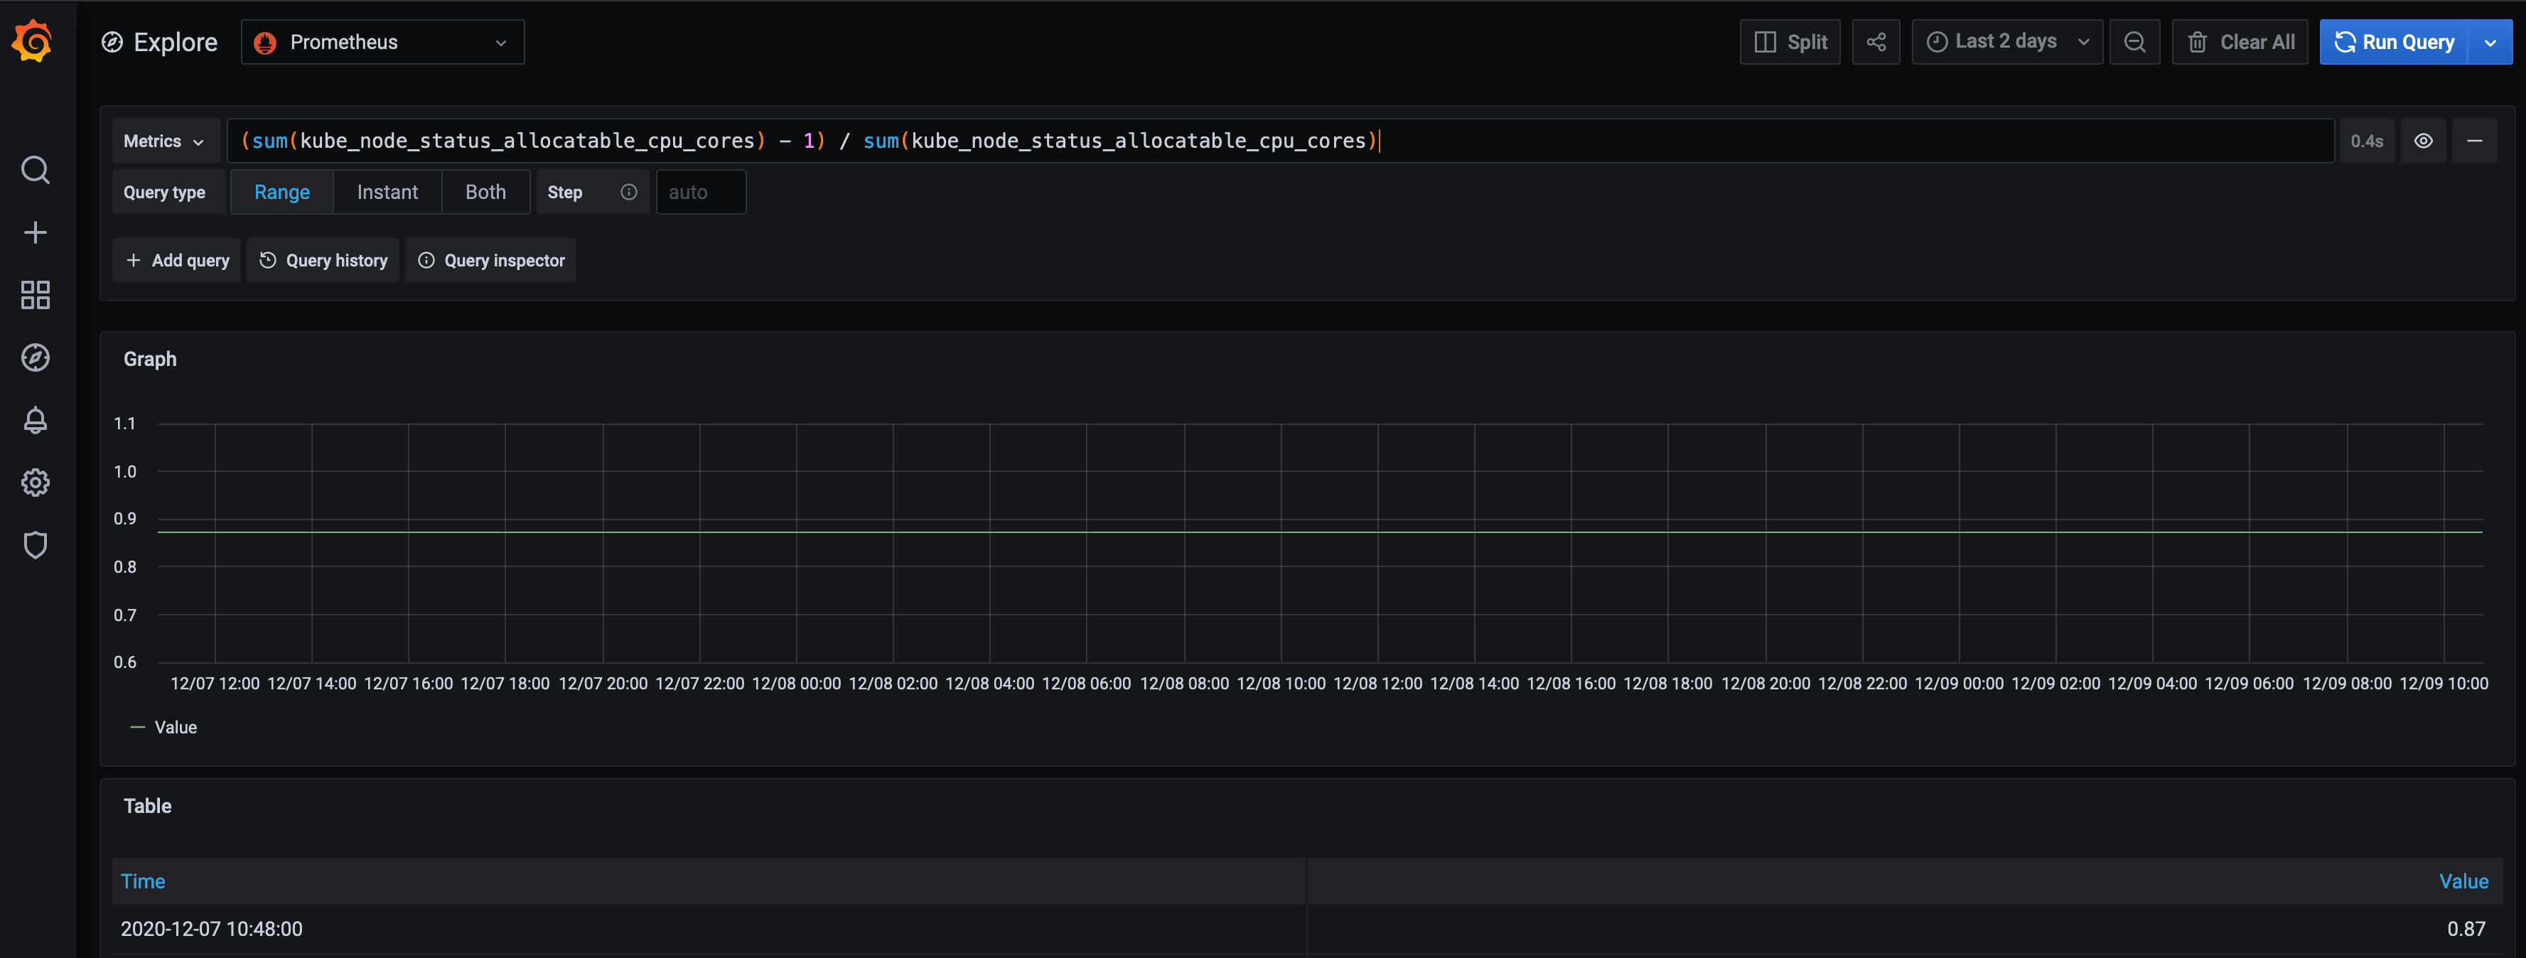Image resolution: width=2526 pixels, height=958 pixels.
Task: Open the search panel in the sidebar
Action: point(36,170)
